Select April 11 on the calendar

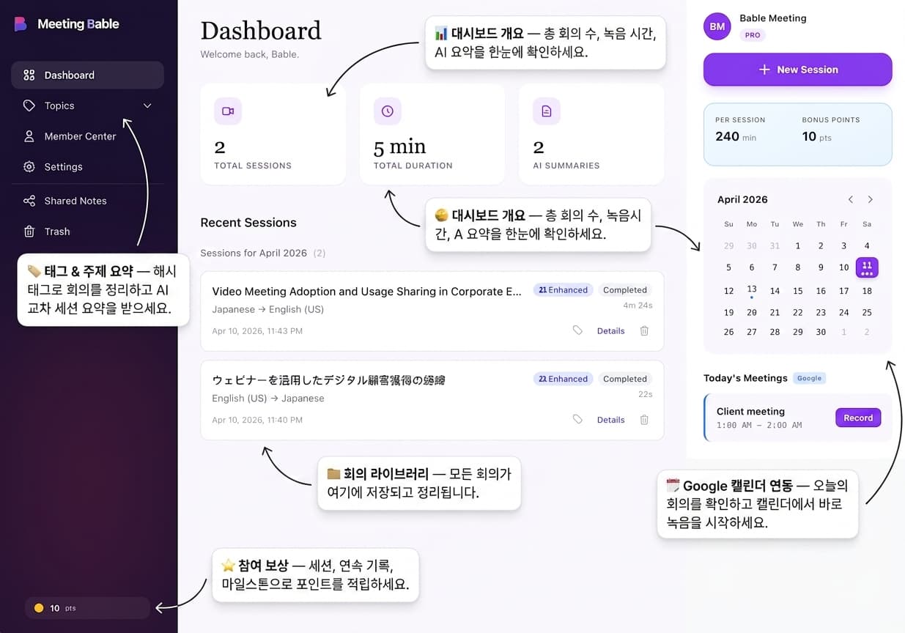point(866,267)
